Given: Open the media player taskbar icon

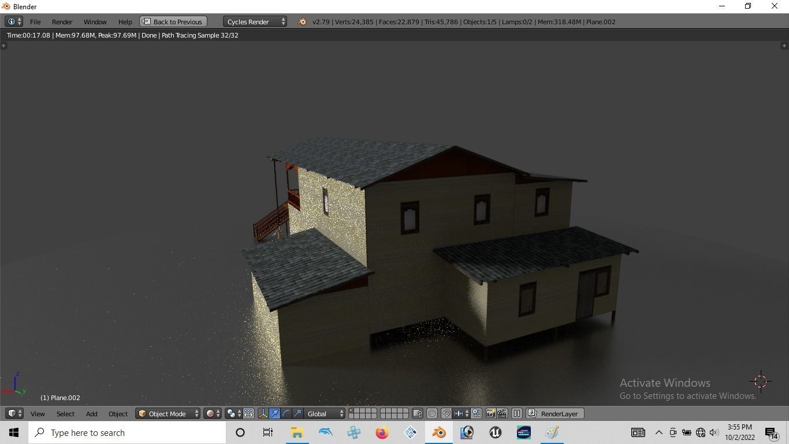Looking at the screenshot, I should point(467,432).
